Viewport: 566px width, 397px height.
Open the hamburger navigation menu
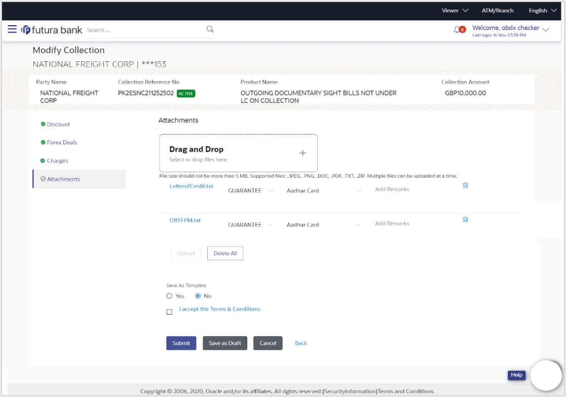[12, 29]
